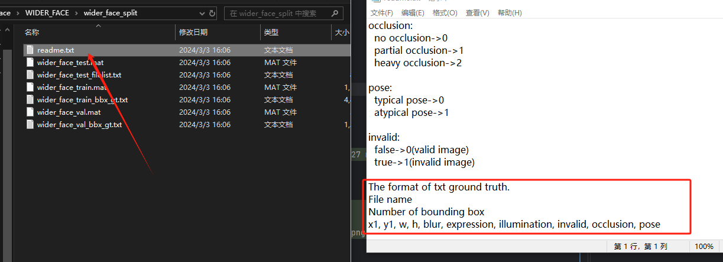This screenshot has width=723, height=262.
Task: Click the wider_face_test.mat file icon
Action: point(30,63)
